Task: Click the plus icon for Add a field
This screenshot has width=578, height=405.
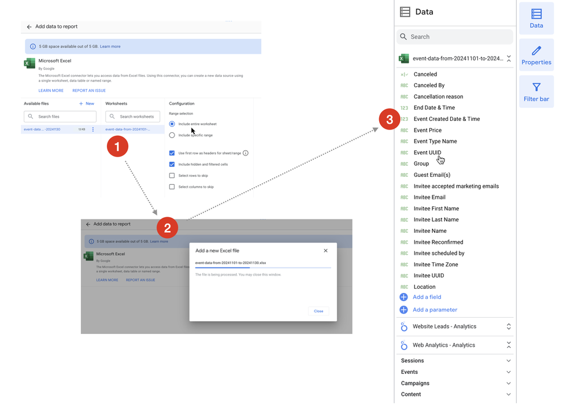Action: (404, 297)
